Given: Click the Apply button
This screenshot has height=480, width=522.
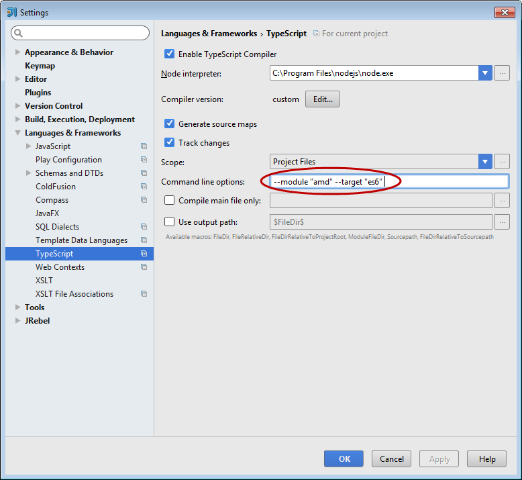Looking at the screenshot, I should (439, 459).
